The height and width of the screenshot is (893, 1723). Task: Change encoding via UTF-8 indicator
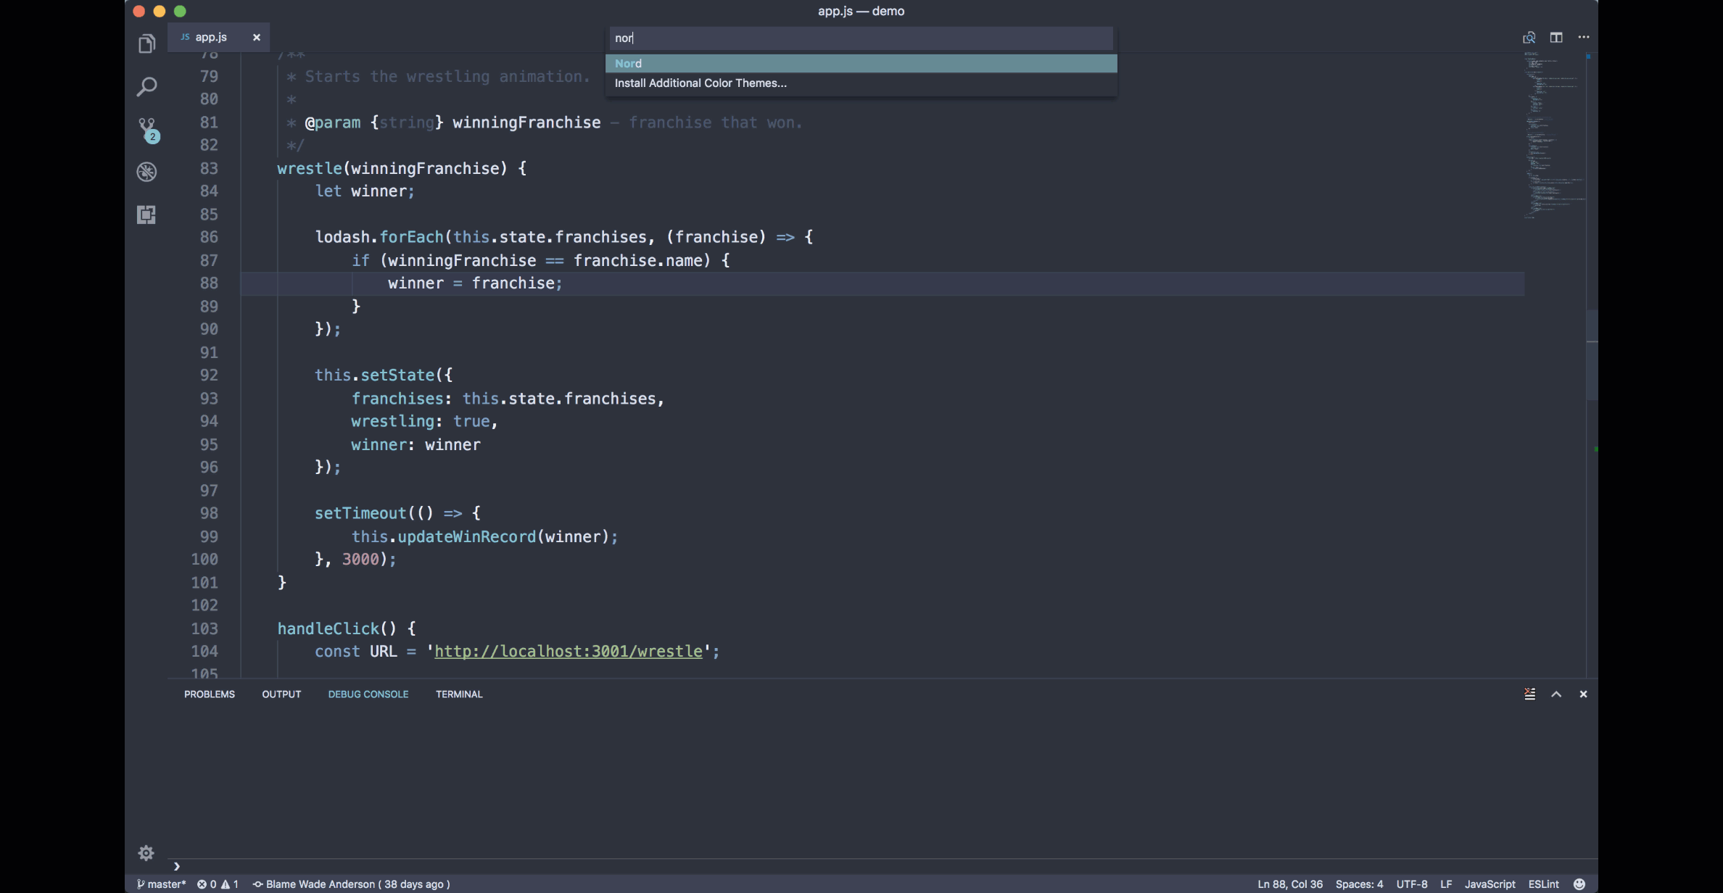[x=1411, y=884]
